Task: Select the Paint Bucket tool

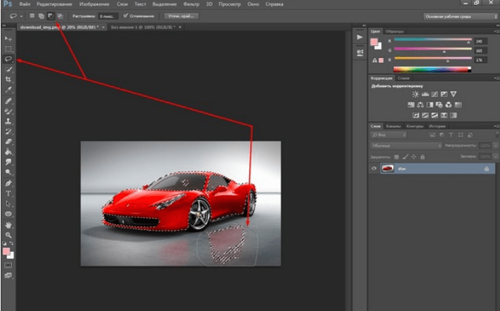Action: [x=8, y=151]
